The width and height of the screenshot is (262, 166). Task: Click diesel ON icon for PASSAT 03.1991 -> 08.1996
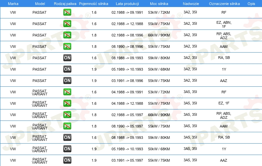point(67,80)
